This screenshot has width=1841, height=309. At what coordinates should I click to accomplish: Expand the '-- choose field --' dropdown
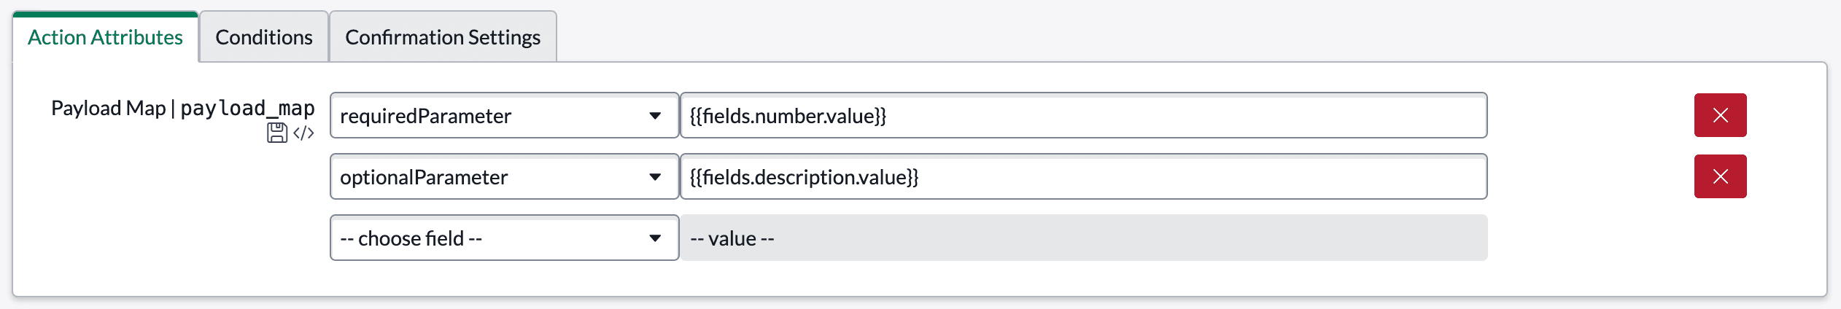click(x=504, y=238)
